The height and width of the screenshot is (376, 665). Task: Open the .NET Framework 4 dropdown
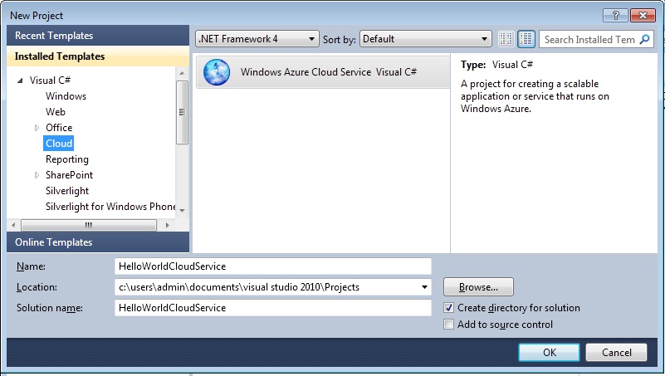tap(257, 39)
